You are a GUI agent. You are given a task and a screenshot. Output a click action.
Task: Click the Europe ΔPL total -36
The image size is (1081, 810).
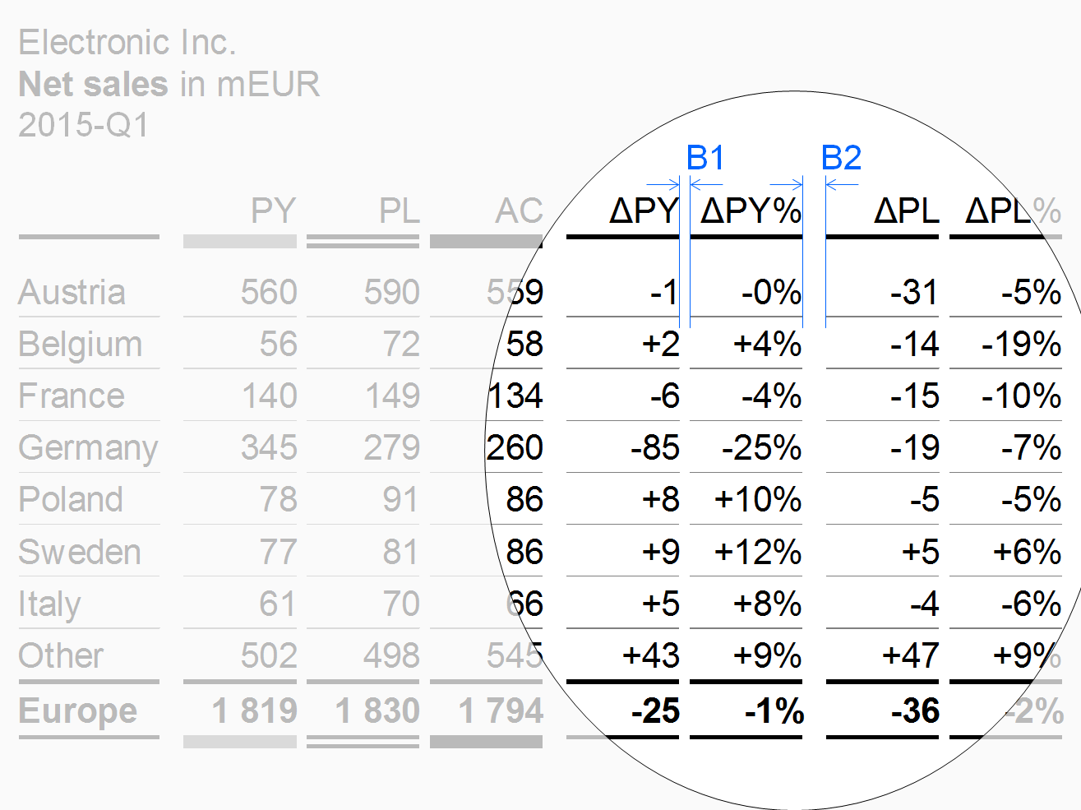[914, 711]
